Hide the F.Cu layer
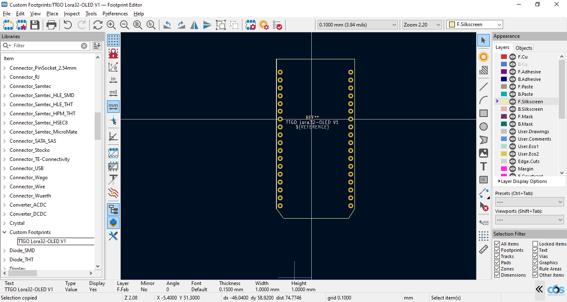Viewport: 567px width, 302px height. (513, 57)
